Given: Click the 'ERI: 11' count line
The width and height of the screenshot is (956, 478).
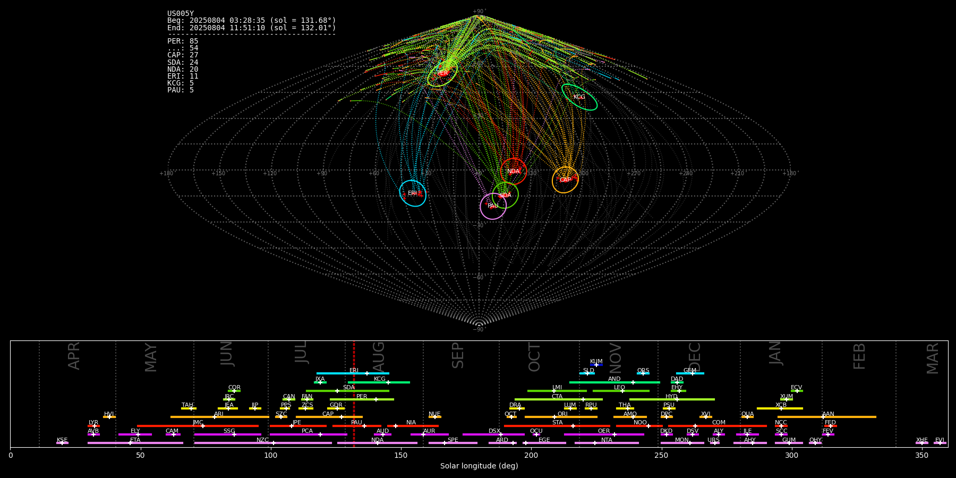Looking at the screenshot, I should click(x=183, y=76).
